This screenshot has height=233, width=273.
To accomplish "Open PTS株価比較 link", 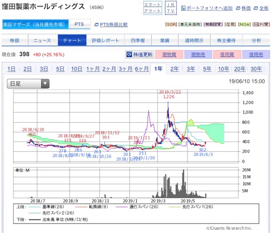I will pos(114,25).
